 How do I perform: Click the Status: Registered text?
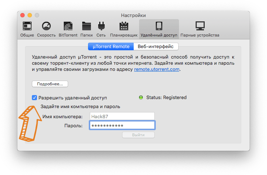[166, 98]
